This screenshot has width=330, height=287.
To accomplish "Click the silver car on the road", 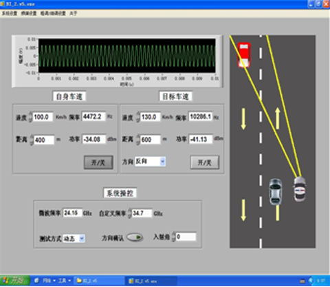I will 276,192.
